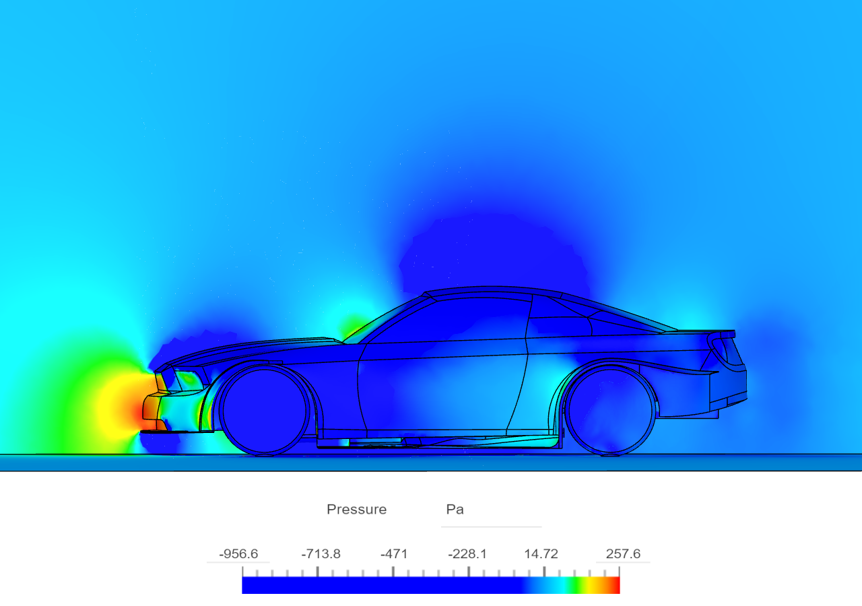Select the -471 legend tick label
This screenshot has height=606, width=862.
[x=394, y=554]
